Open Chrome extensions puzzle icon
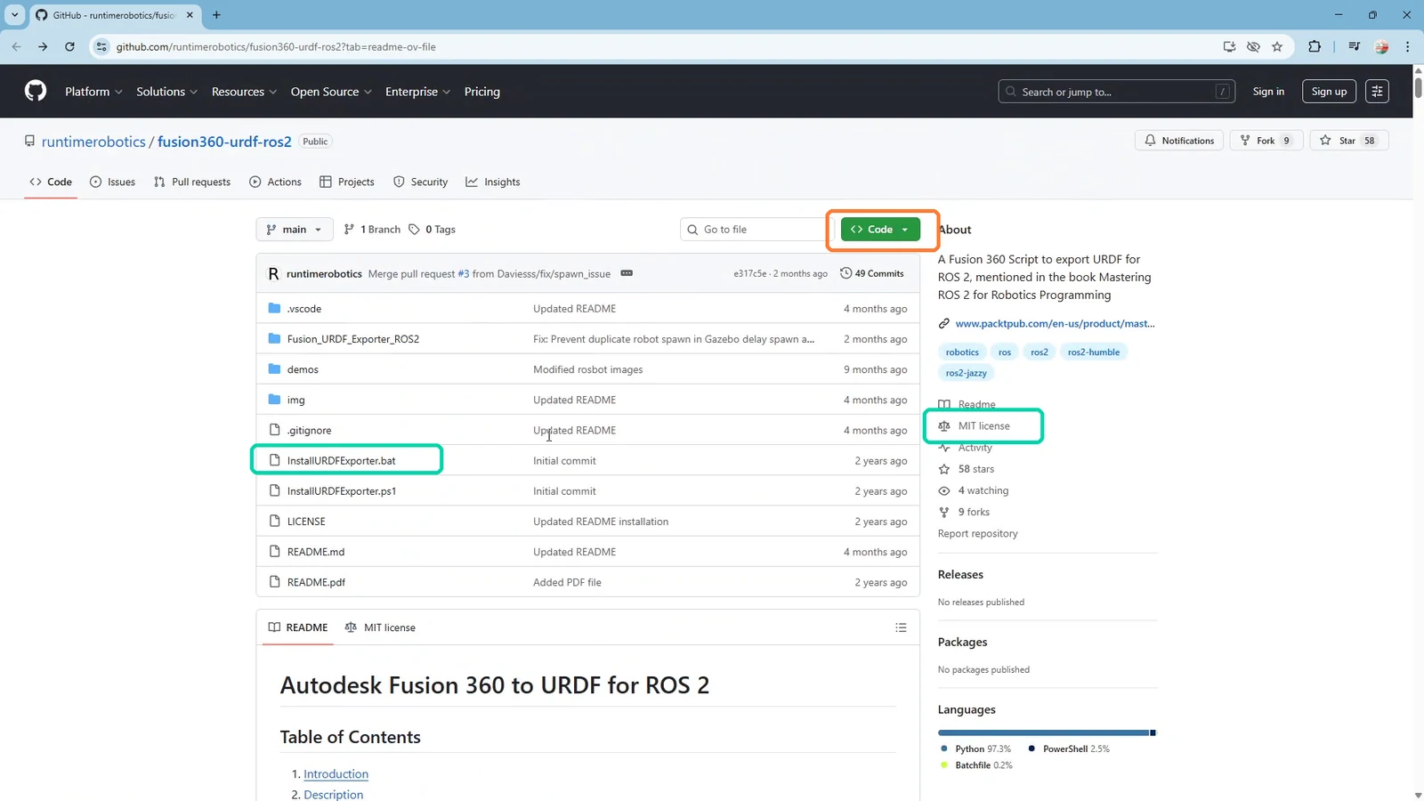Image resolution: width=1424 pixels, height=801 pixels. pyautogui.click(x=1315, y=46)
